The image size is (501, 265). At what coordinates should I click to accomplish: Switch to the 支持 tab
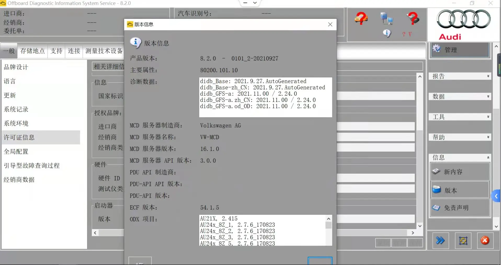coord(56,51)
